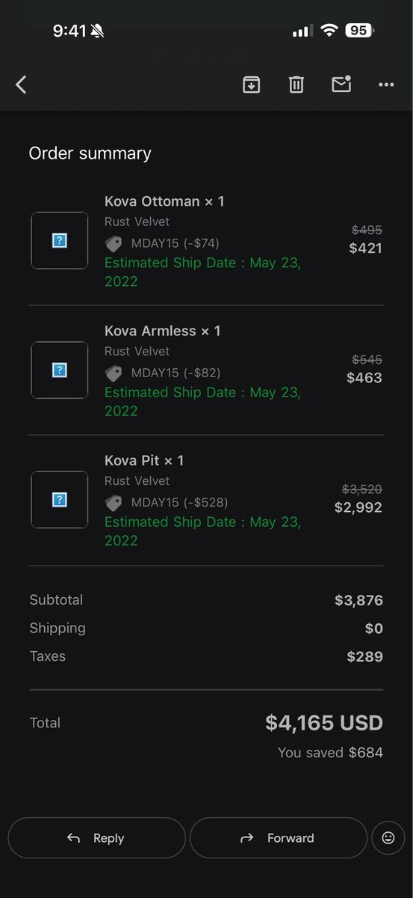The width and height of the screenshot is (413, 898).
Task: Tap the back arrow icon
Action: click(21, 85)
